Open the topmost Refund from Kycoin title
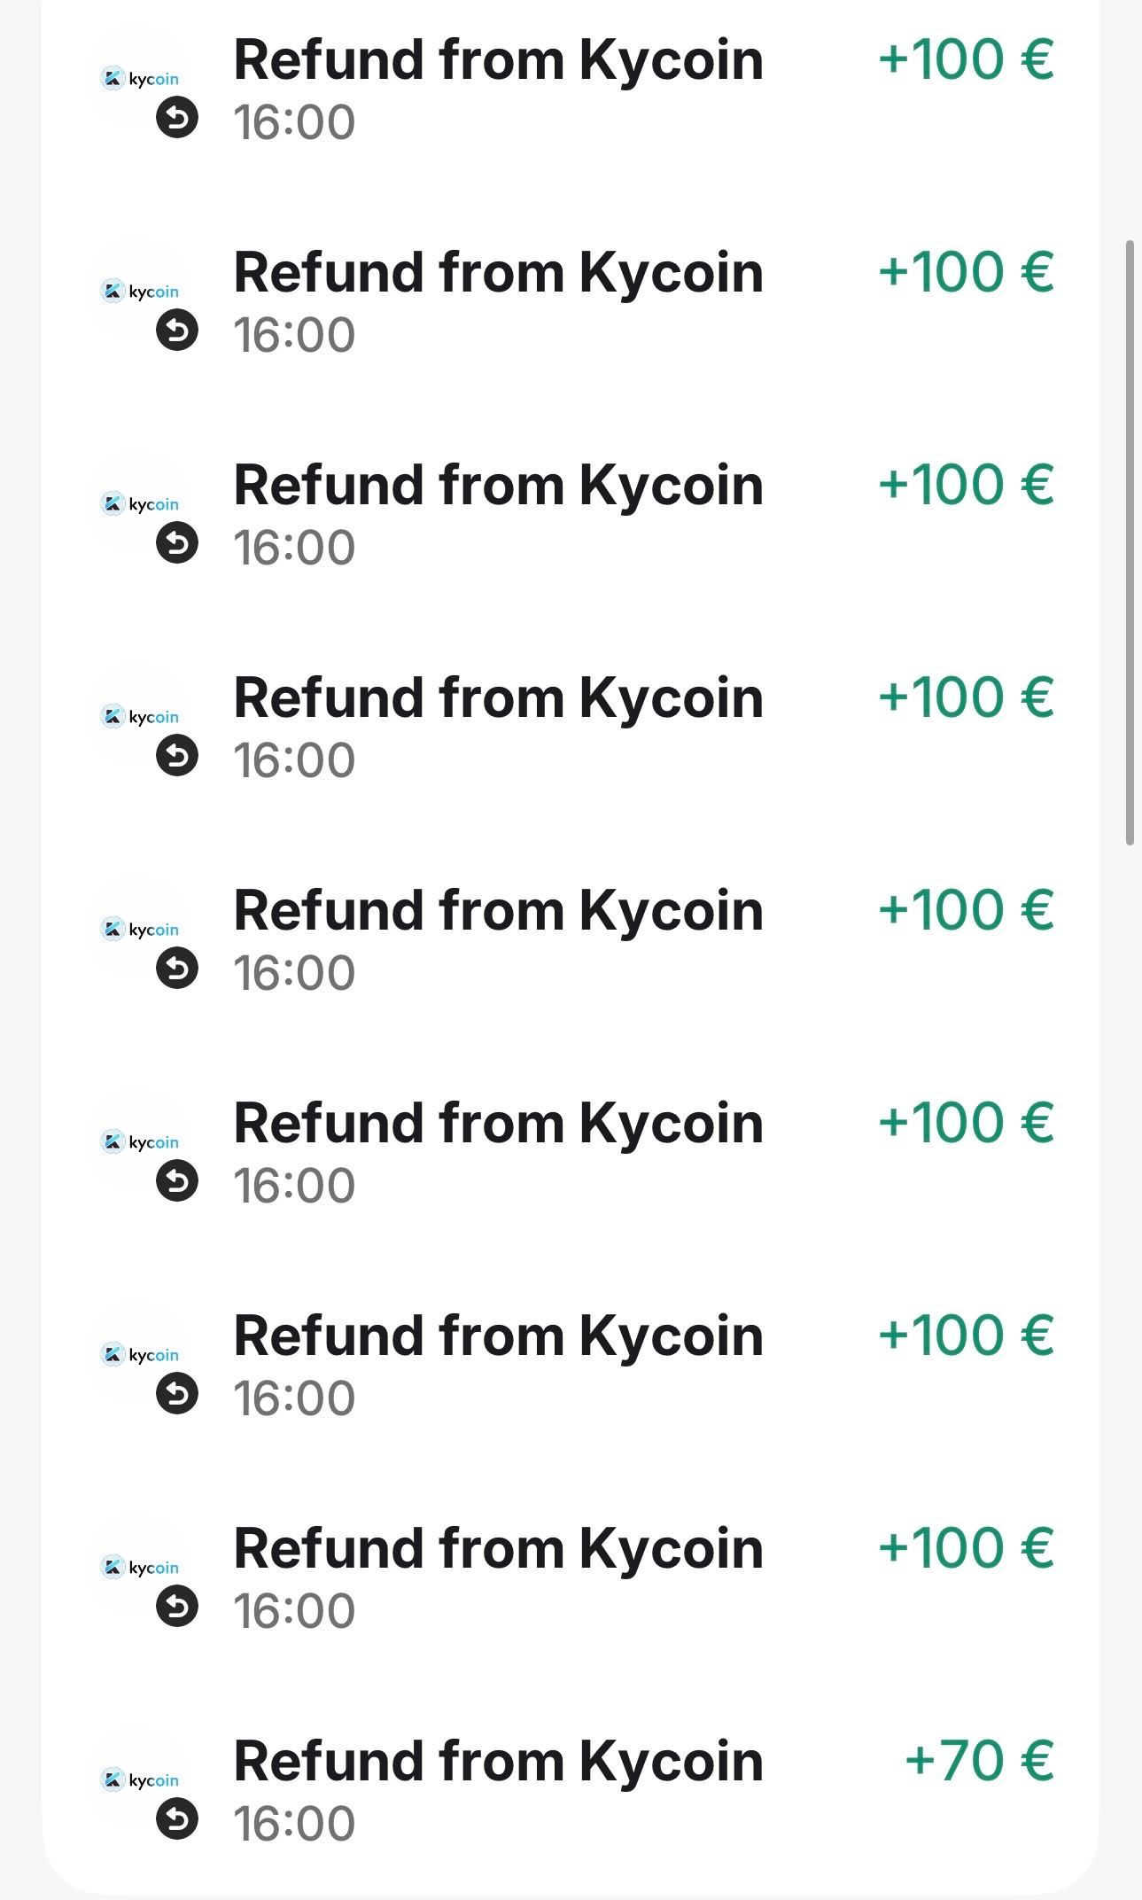Image resolution: width=1142 pixels, height=1900 pixels. coord(498,60)
